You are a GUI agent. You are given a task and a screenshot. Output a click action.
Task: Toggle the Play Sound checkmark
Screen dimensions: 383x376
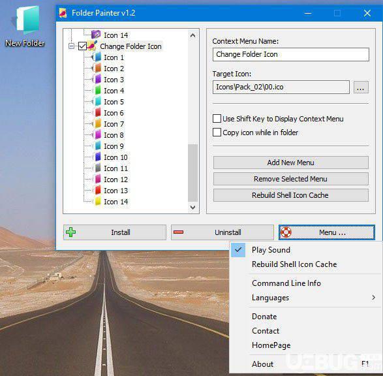tap(238, 250)
